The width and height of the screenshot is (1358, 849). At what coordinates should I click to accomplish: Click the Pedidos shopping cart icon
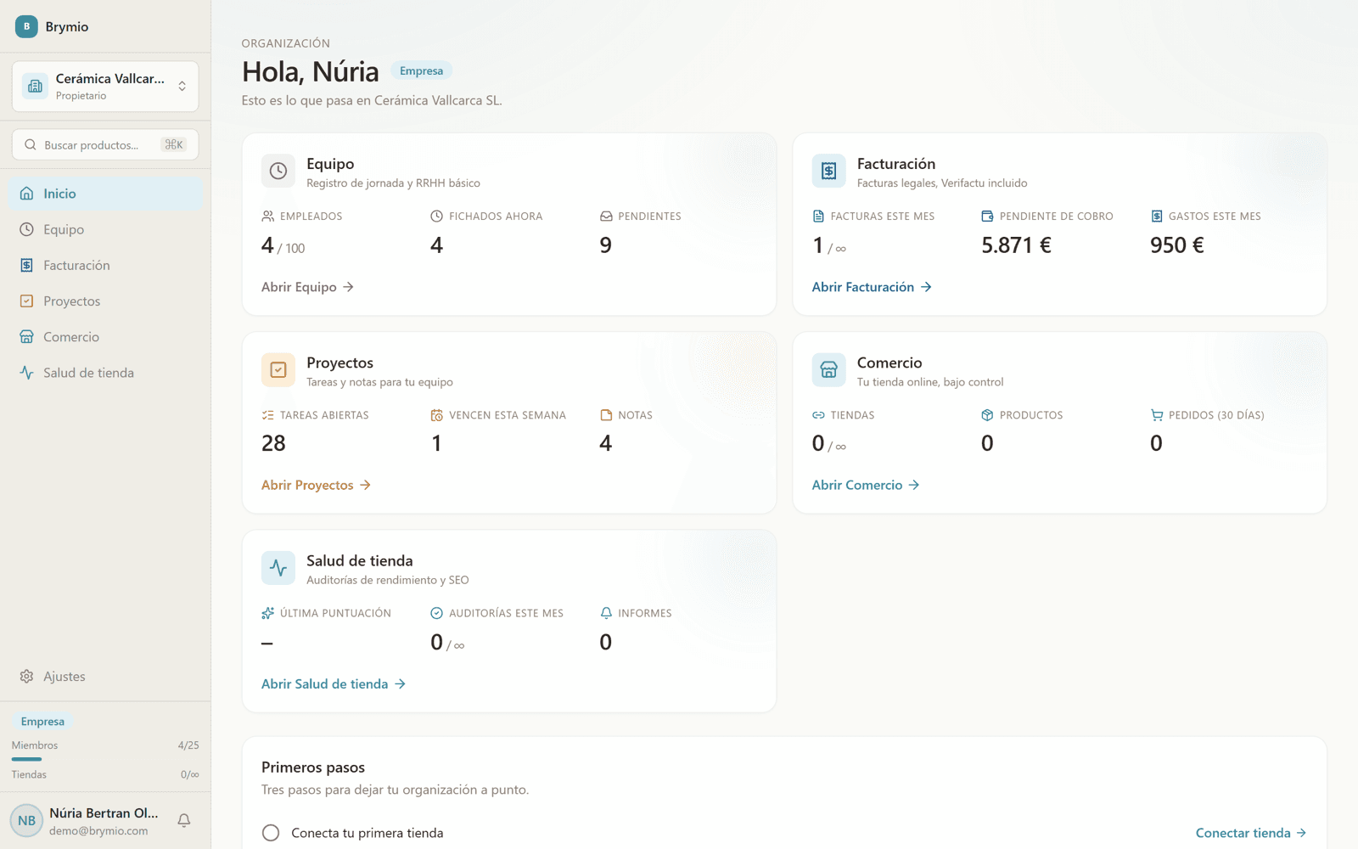[1157, 415]
